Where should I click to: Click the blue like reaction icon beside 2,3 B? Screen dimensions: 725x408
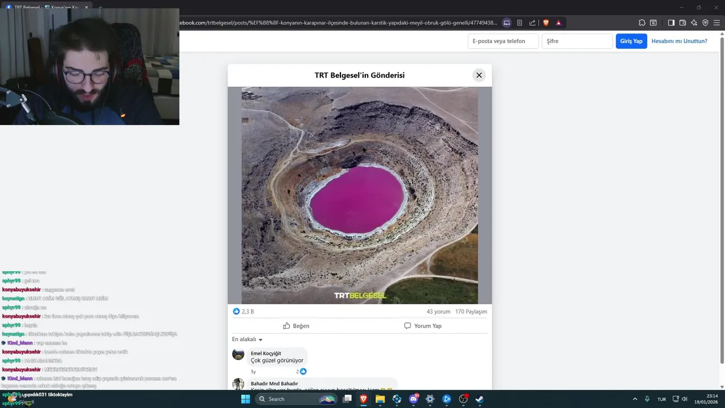tap(236, 312)
